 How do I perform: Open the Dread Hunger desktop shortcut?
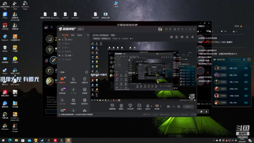click(15, 128)
